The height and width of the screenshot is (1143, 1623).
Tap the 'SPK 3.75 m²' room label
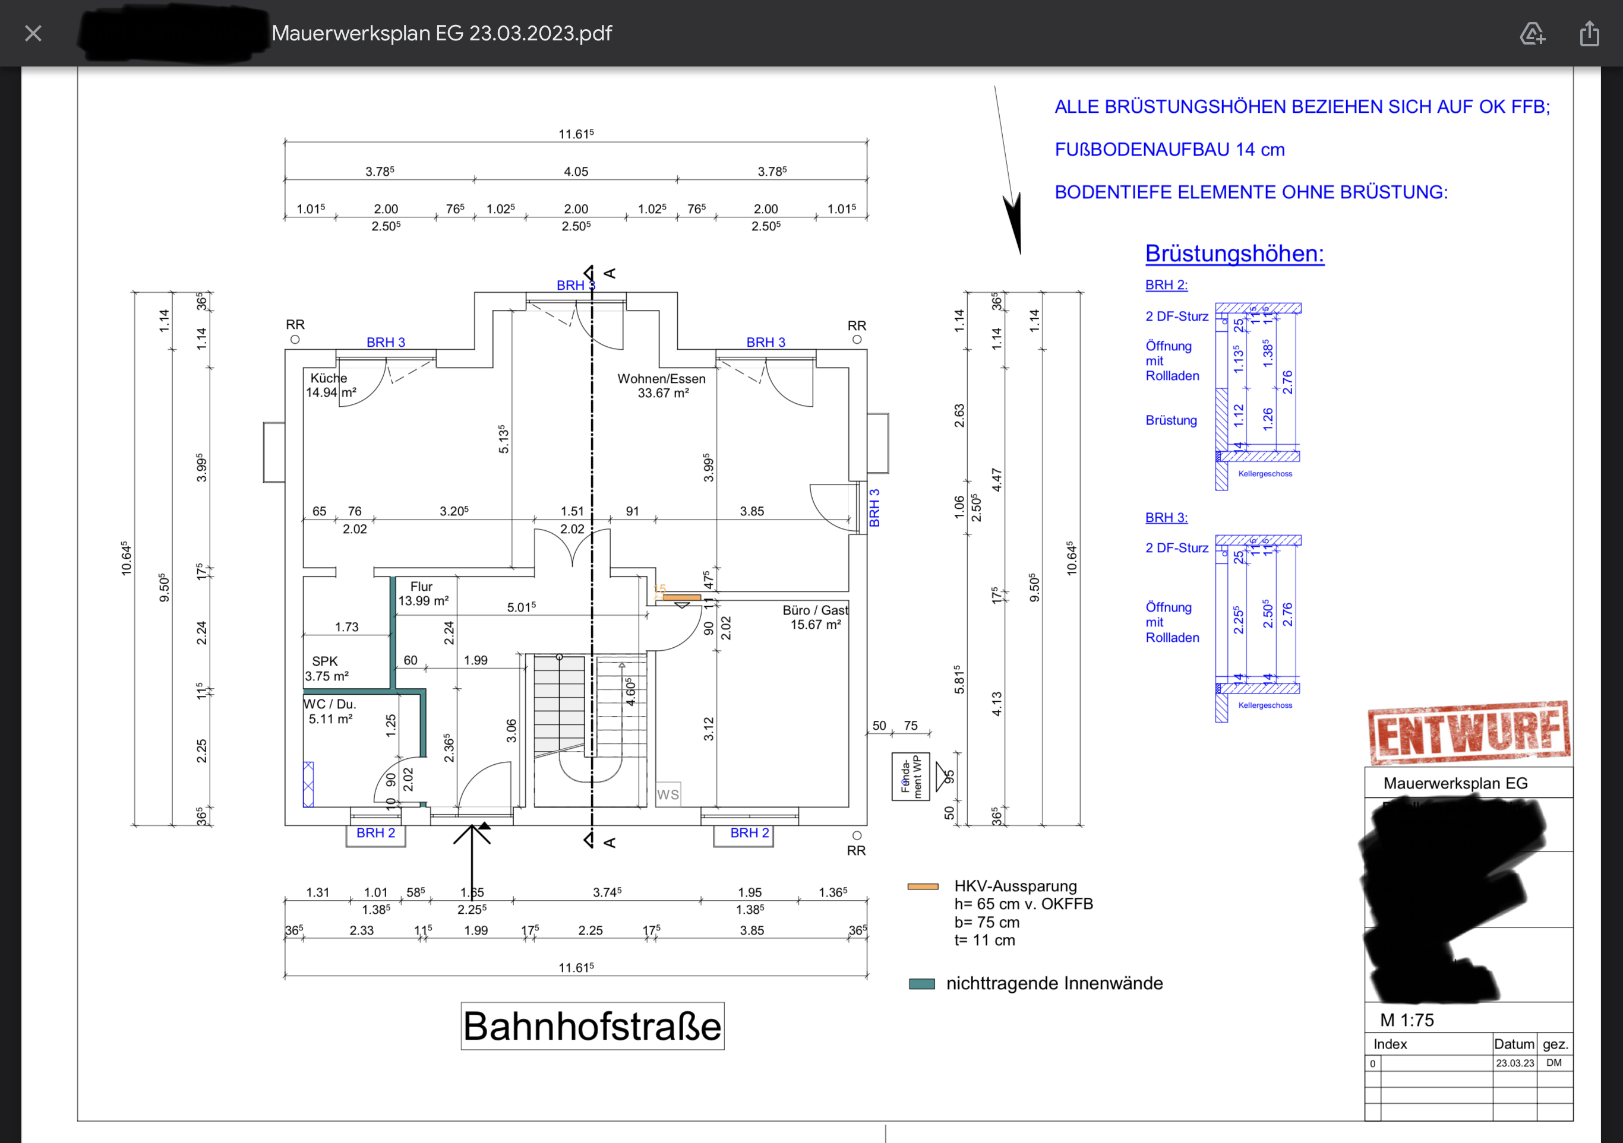click(326, 668)
